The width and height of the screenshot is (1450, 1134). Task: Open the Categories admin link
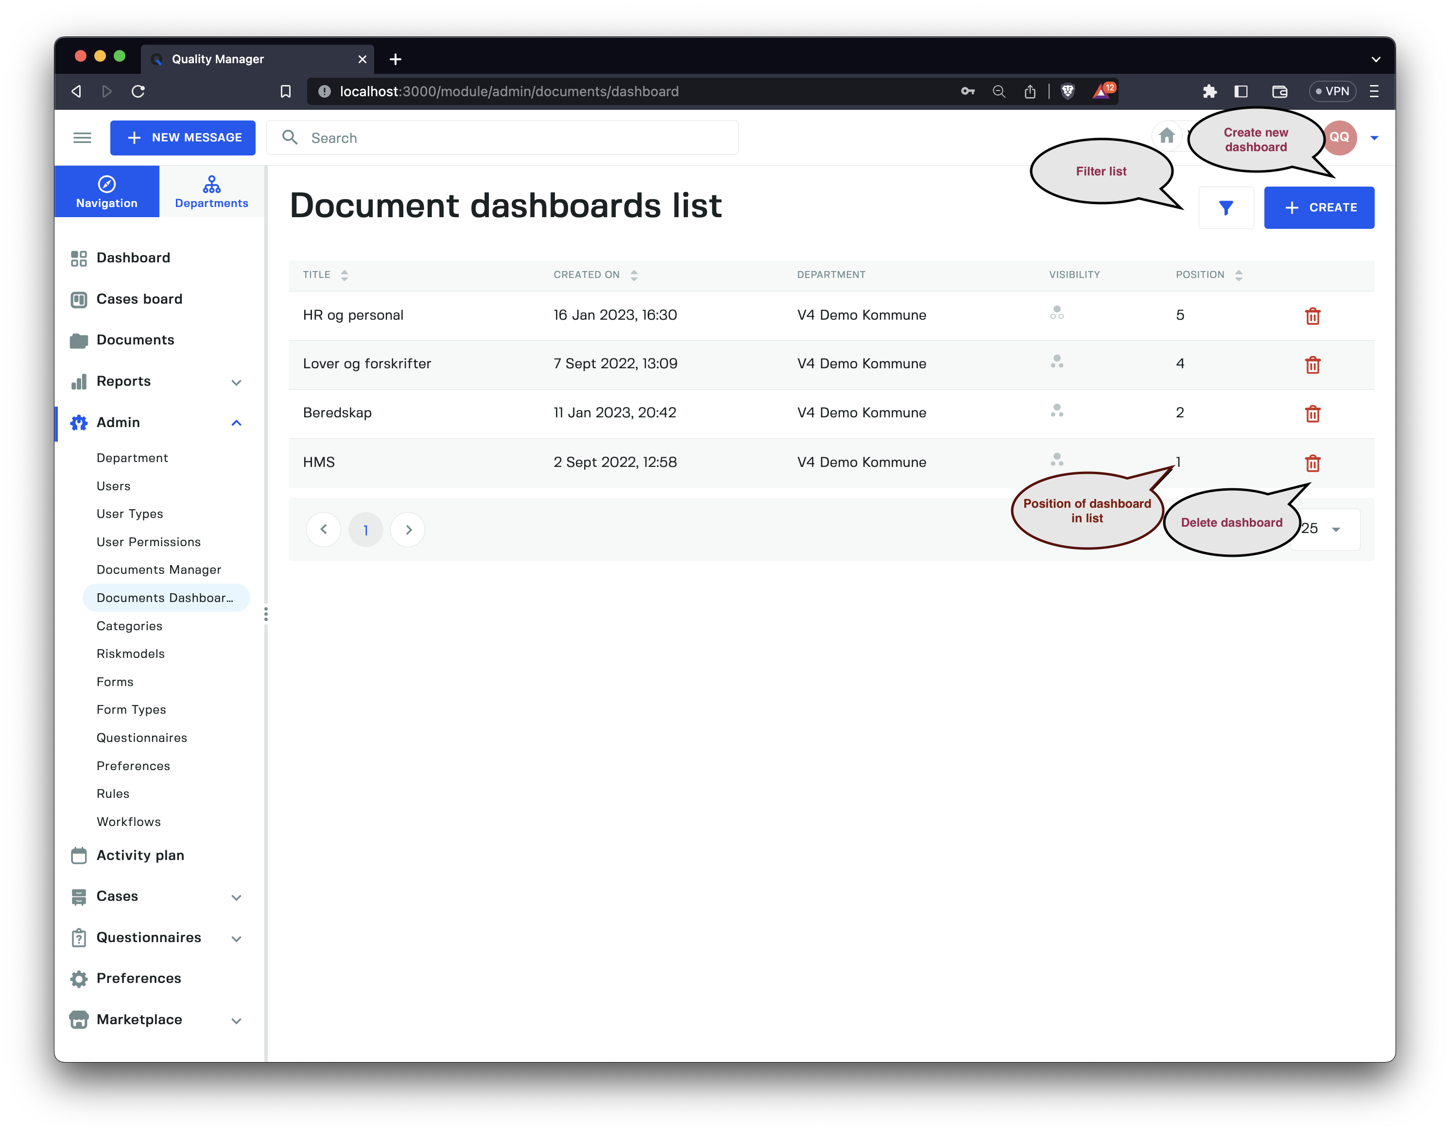pos(129,626)
